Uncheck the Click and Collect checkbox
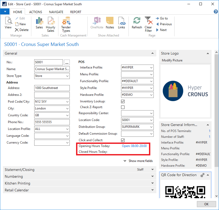This screenshot has width=219, height=210. [x=123, y=140]
